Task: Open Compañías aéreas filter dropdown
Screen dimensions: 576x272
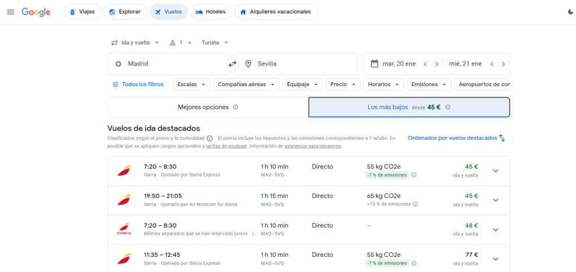Action: (x=246, y=84)
